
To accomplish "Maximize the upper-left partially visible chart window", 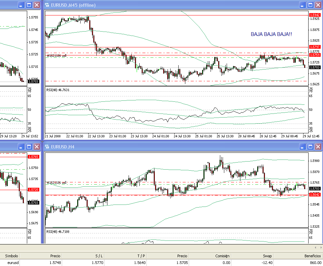I will tap(29, 5).
